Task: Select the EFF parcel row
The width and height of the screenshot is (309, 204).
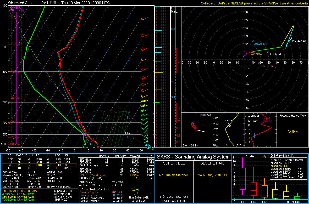Action: 39,162
